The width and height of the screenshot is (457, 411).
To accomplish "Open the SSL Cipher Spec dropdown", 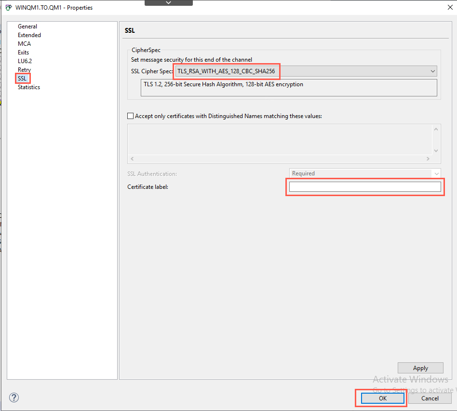I will tap(306, 71).
